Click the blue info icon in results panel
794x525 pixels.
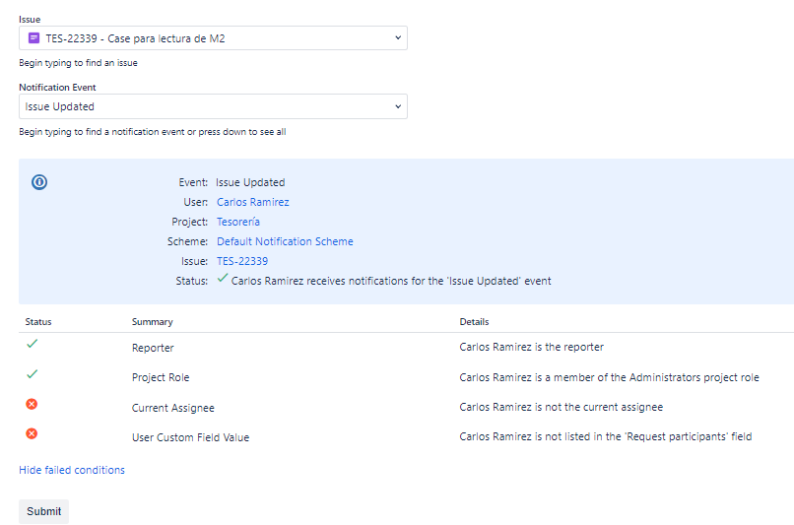(x=39, y=182)
